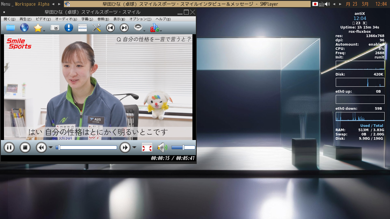Image resolution: width=390 pixels, height=219 pixels.
Task: Click the 00:00:15 / 00:05:41 time display
Action: (x=173, y=158)
